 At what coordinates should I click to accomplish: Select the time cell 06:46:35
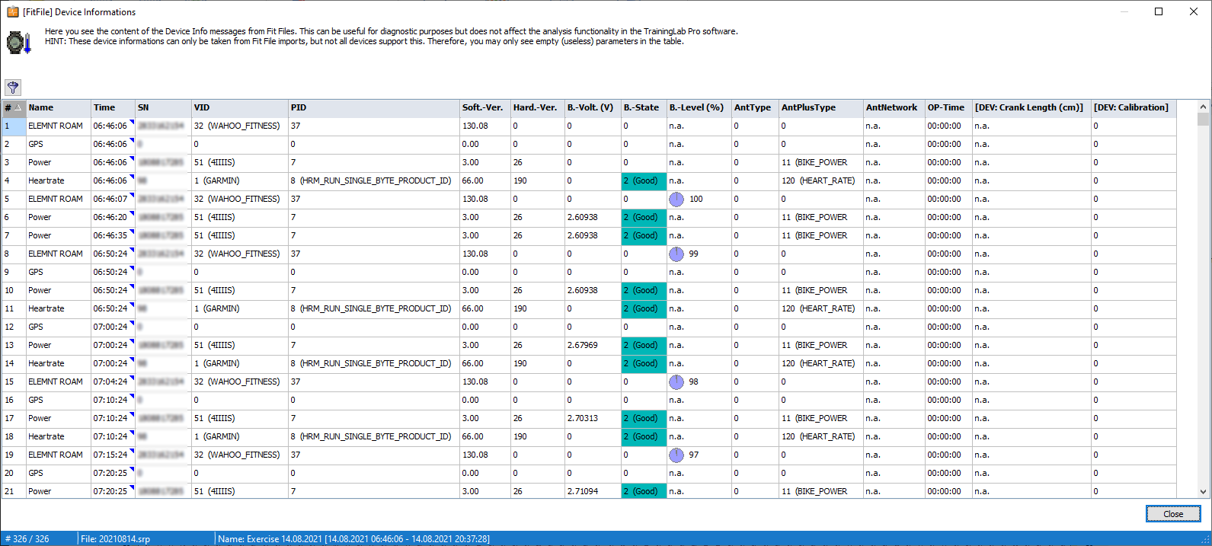pyautogui.click(x=113, y=235)
